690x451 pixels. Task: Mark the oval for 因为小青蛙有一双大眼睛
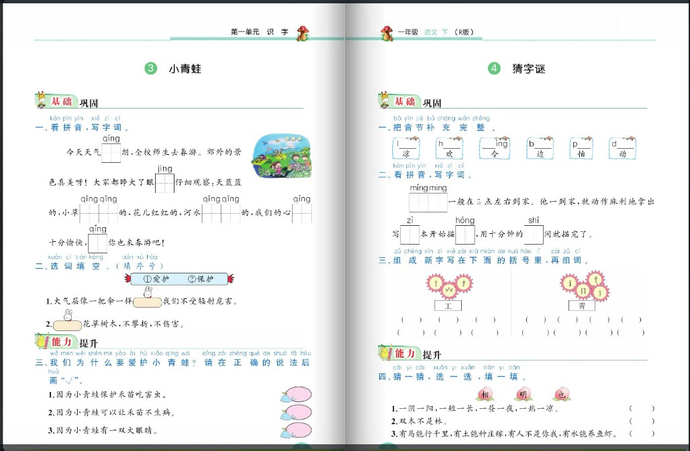pyautogui.click(x=295, y=430)
